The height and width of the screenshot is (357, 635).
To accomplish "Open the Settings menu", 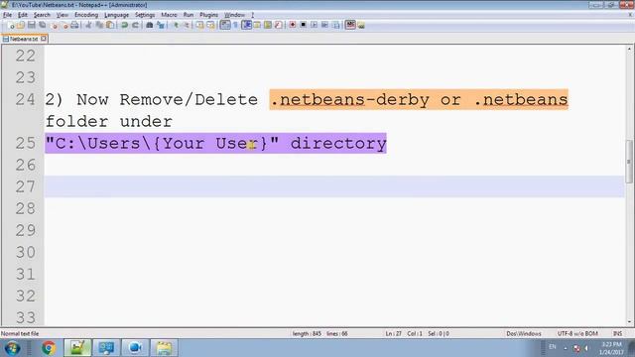I will coord(145,15).
